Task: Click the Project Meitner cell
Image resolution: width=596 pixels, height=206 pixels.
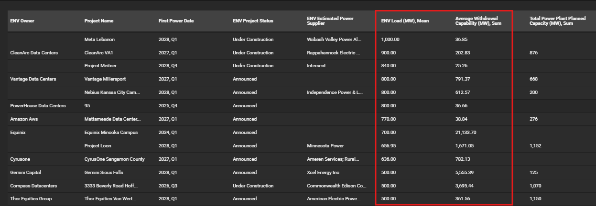Action: click(x=100, y=66)
